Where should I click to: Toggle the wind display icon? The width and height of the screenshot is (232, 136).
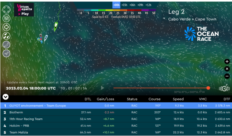coord(6,53)
